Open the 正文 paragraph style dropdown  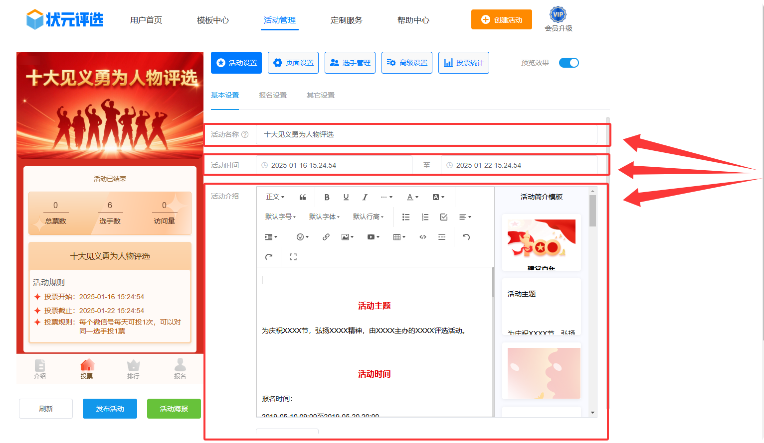tap(275, 197)
